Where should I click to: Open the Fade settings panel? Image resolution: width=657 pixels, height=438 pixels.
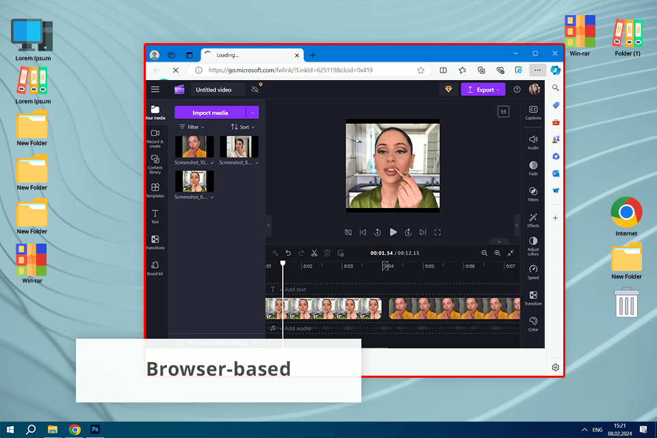(533, 168)
